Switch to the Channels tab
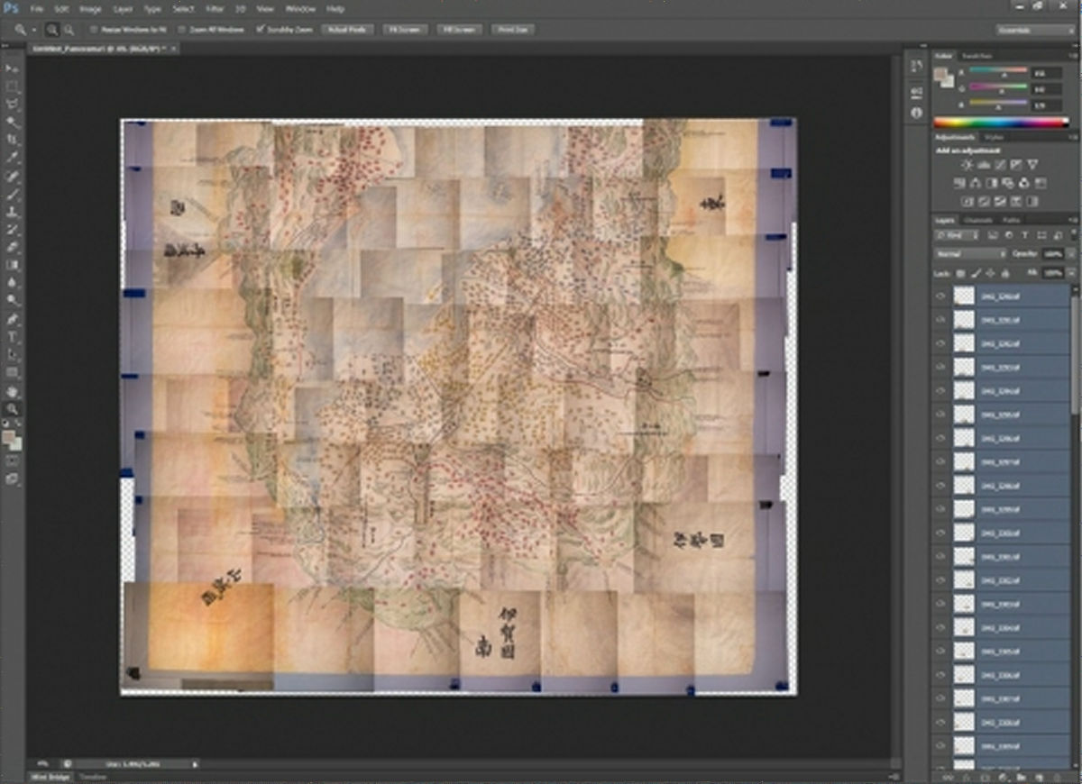Viewport: 1082px width, 784px height. coord(977,220)
